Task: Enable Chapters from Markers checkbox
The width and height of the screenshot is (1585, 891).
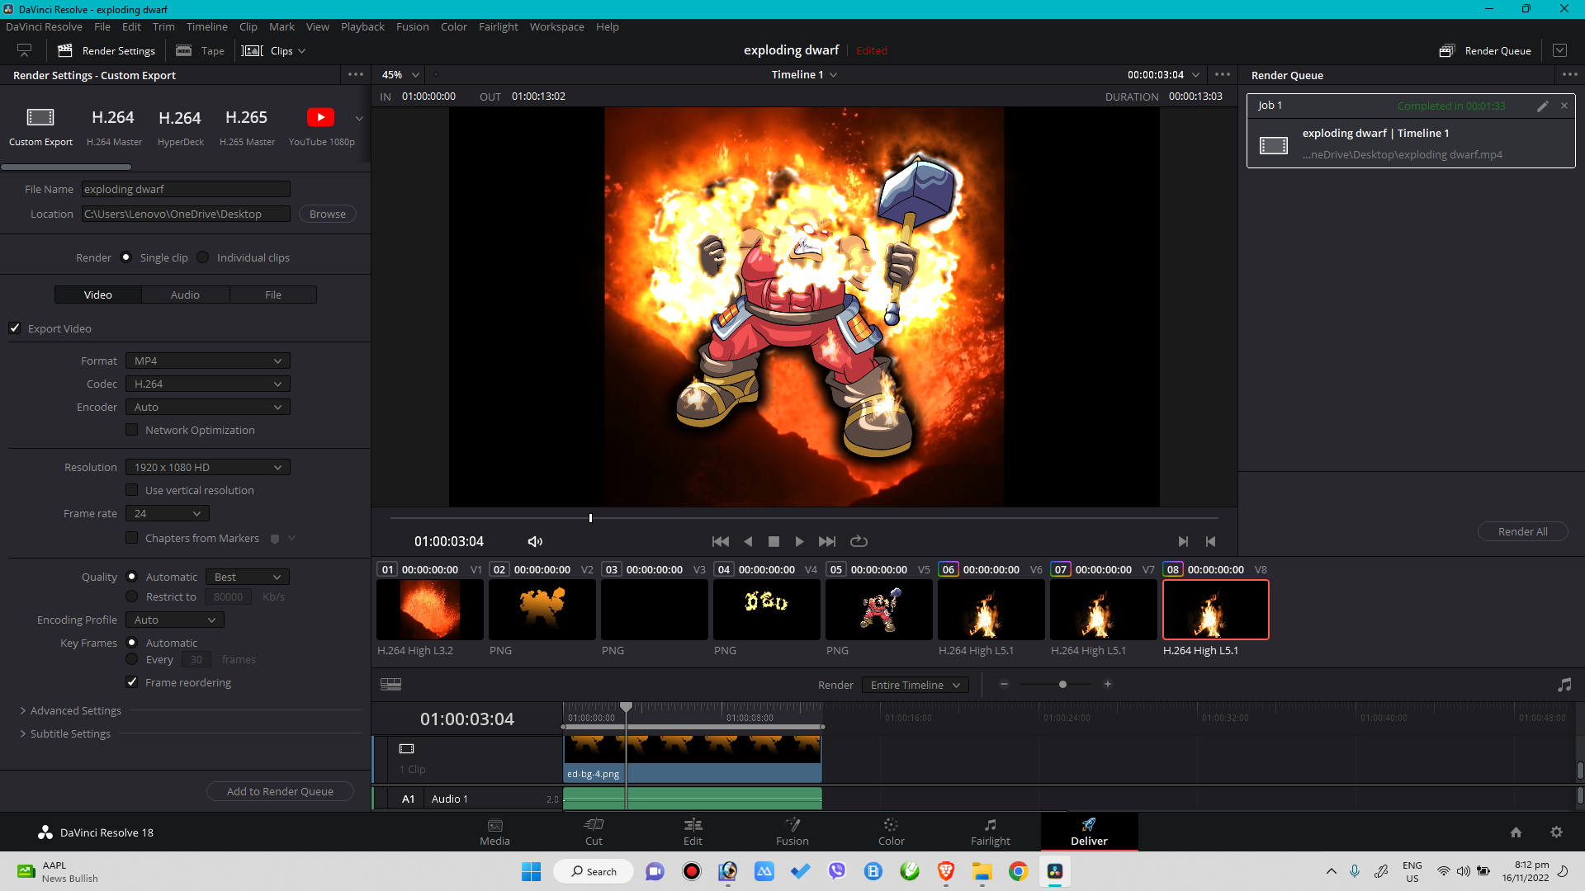Action: tap(131, 537)
